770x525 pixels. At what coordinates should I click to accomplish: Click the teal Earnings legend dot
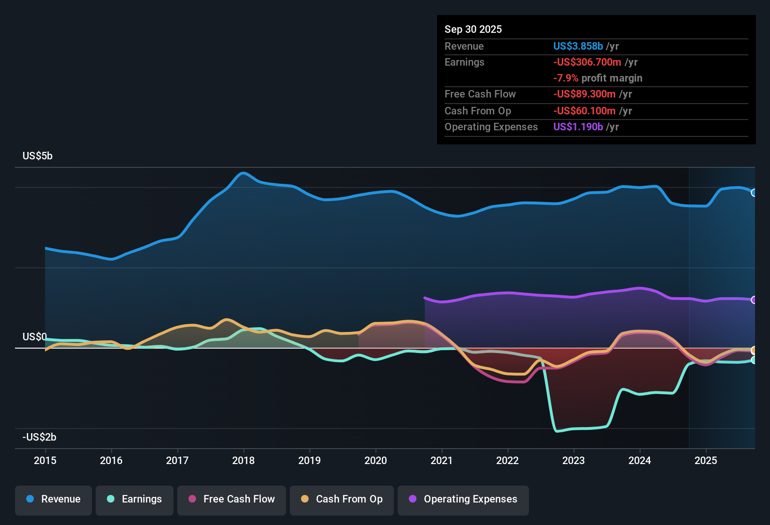(111, 499)
